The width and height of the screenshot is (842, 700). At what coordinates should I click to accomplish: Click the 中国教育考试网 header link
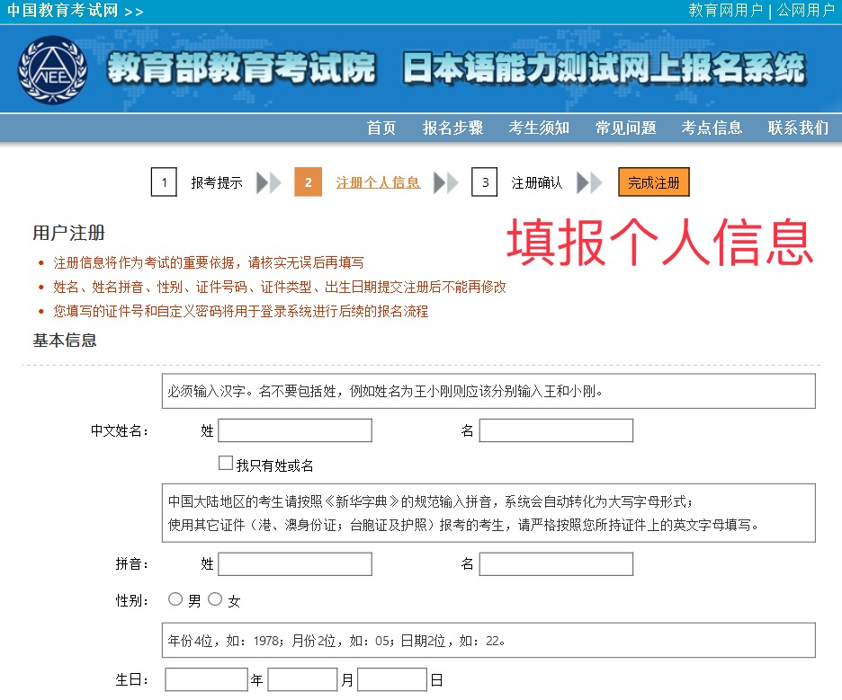pos(62,11)
